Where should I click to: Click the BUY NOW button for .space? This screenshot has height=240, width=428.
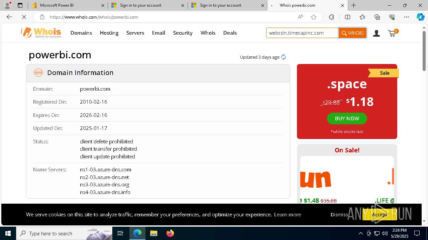click(347, 118)
